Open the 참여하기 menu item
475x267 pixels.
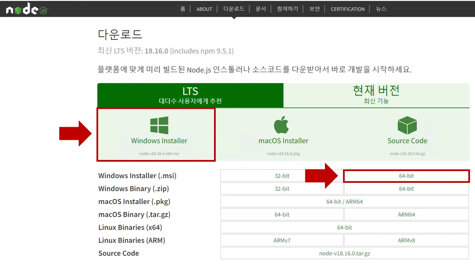(x=287, y=9)
